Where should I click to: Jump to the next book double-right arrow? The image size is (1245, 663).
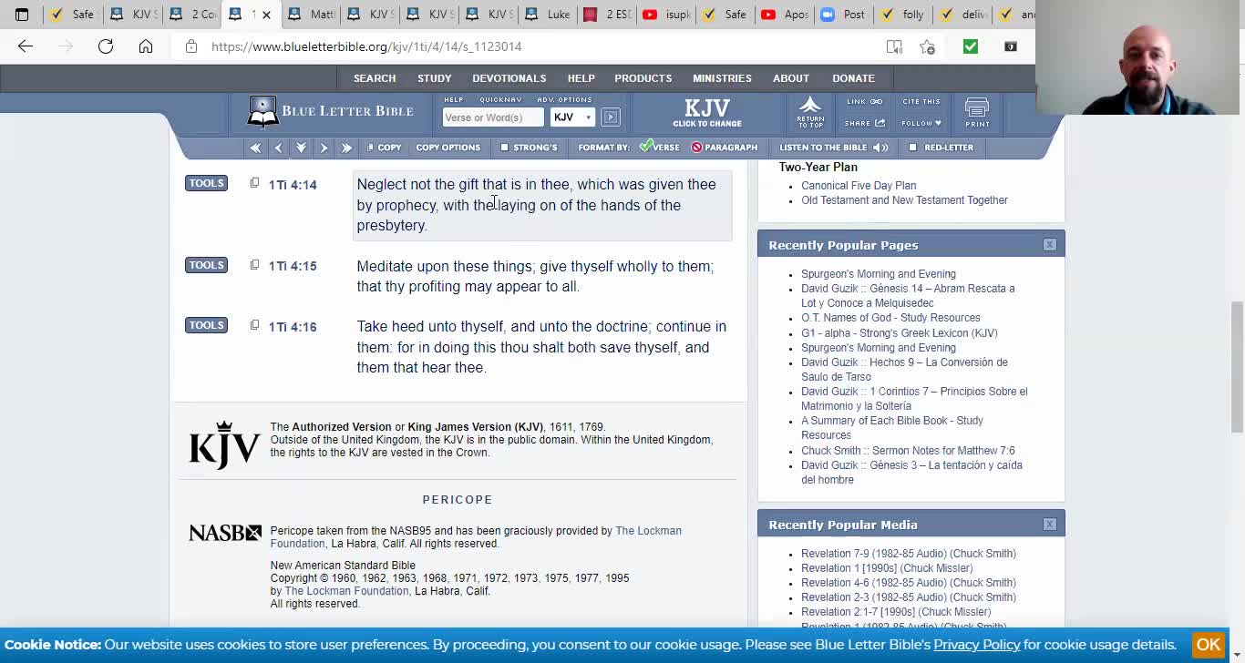[x=346, y=148]
